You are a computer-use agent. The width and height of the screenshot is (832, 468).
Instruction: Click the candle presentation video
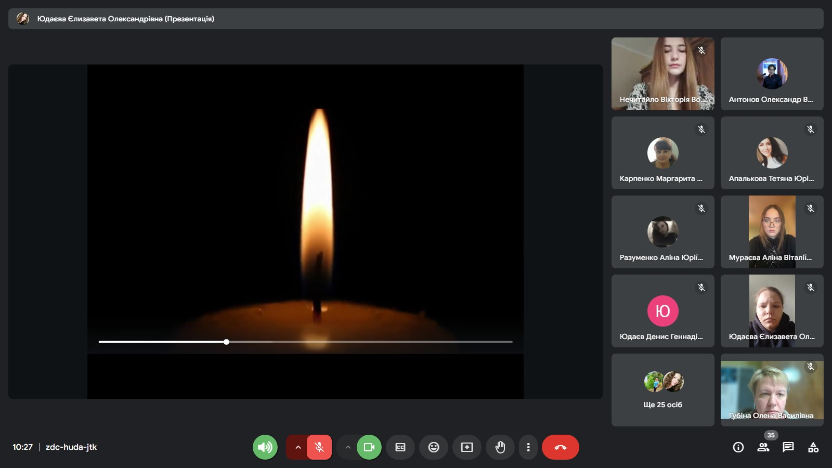pyautogui.click(x=305, y=231)
